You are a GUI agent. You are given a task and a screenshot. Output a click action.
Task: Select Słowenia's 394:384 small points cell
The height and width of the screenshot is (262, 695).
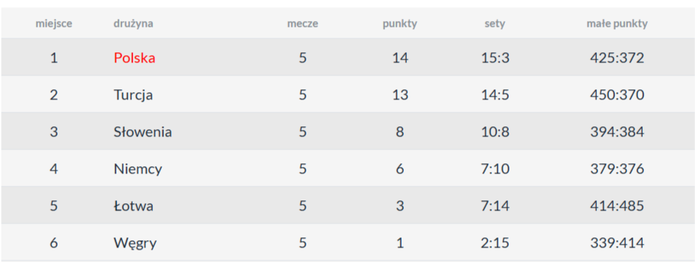pyautogui.click(x=617, y=132)
